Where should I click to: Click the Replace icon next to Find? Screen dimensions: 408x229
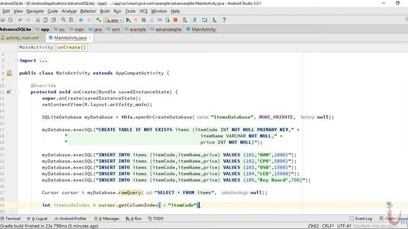point(71,20)
